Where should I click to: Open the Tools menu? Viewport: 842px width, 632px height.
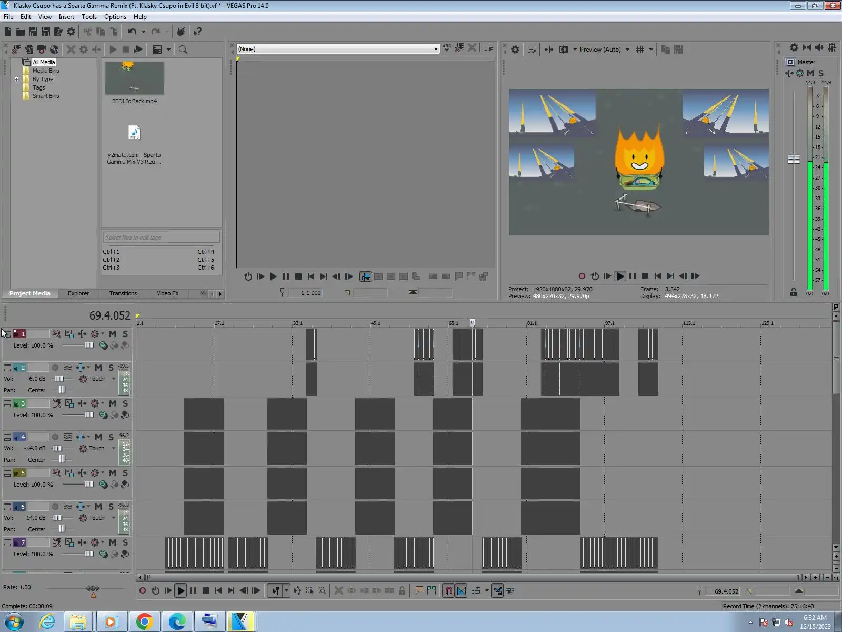(x=89, y=17)
